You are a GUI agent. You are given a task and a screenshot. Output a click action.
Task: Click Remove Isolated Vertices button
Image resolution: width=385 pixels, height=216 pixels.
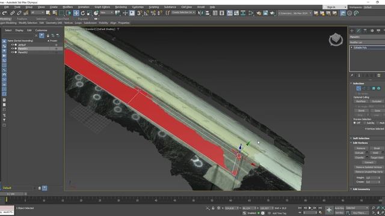369,167
